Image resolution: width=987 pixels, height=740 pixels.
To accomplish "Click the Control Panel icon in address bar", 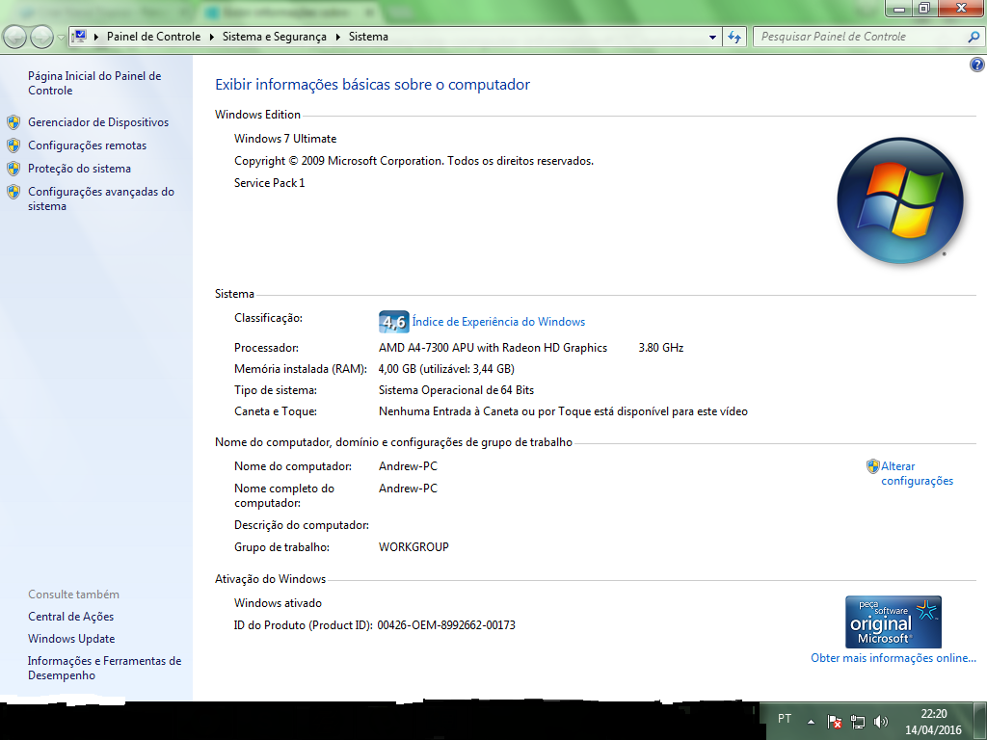I will [80, 37].
